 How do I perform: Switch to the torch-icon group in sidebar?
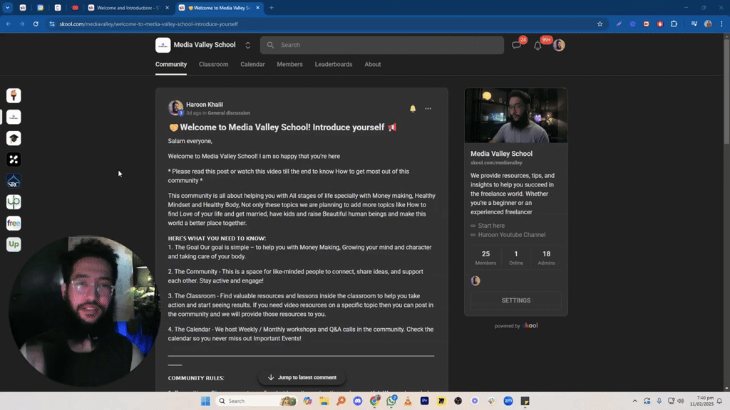coord(14,96)
